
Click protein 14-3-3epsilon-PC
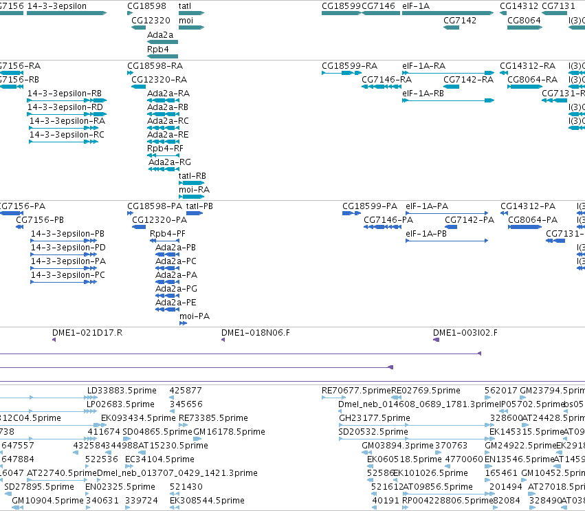click(68, 276)
